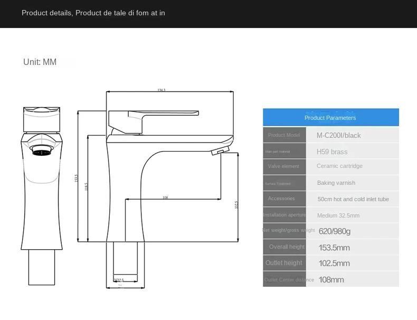417x320 pixels.
Task: Click the 50cm hot and cold inlet tube text
Action: point(353,200)
